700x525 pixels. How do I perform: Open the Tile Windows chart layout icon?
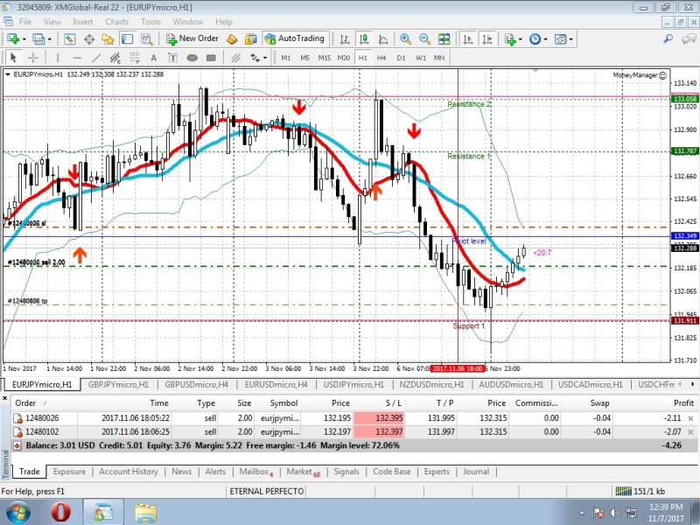coord(442,38)
